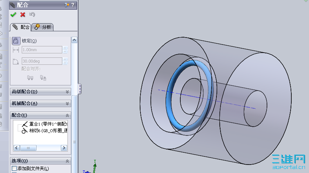Viewport: 309px width, 173px height.
Task: Decrease the angle value with stepper down
Action: pyautogui.click(x=65, y=63)
